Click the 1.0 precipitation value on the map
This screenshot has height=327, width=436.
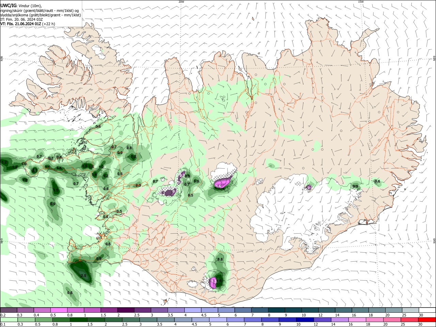pyautogui.click(x=24, y=164)
